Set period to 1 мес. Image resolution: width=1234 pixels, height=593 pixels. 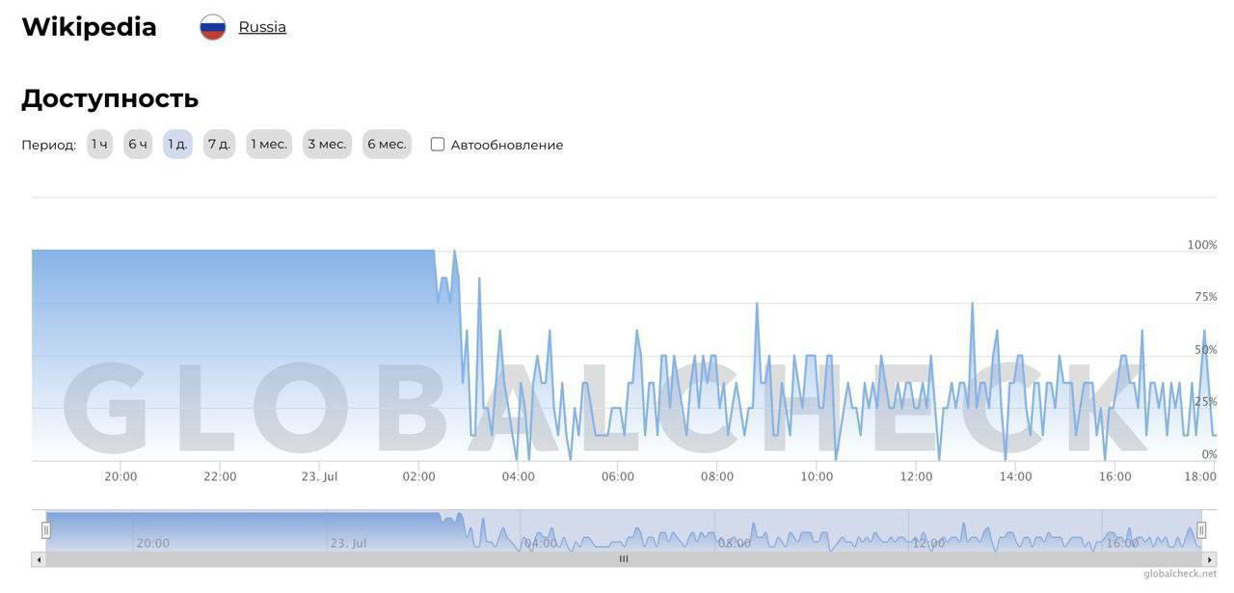269,145
